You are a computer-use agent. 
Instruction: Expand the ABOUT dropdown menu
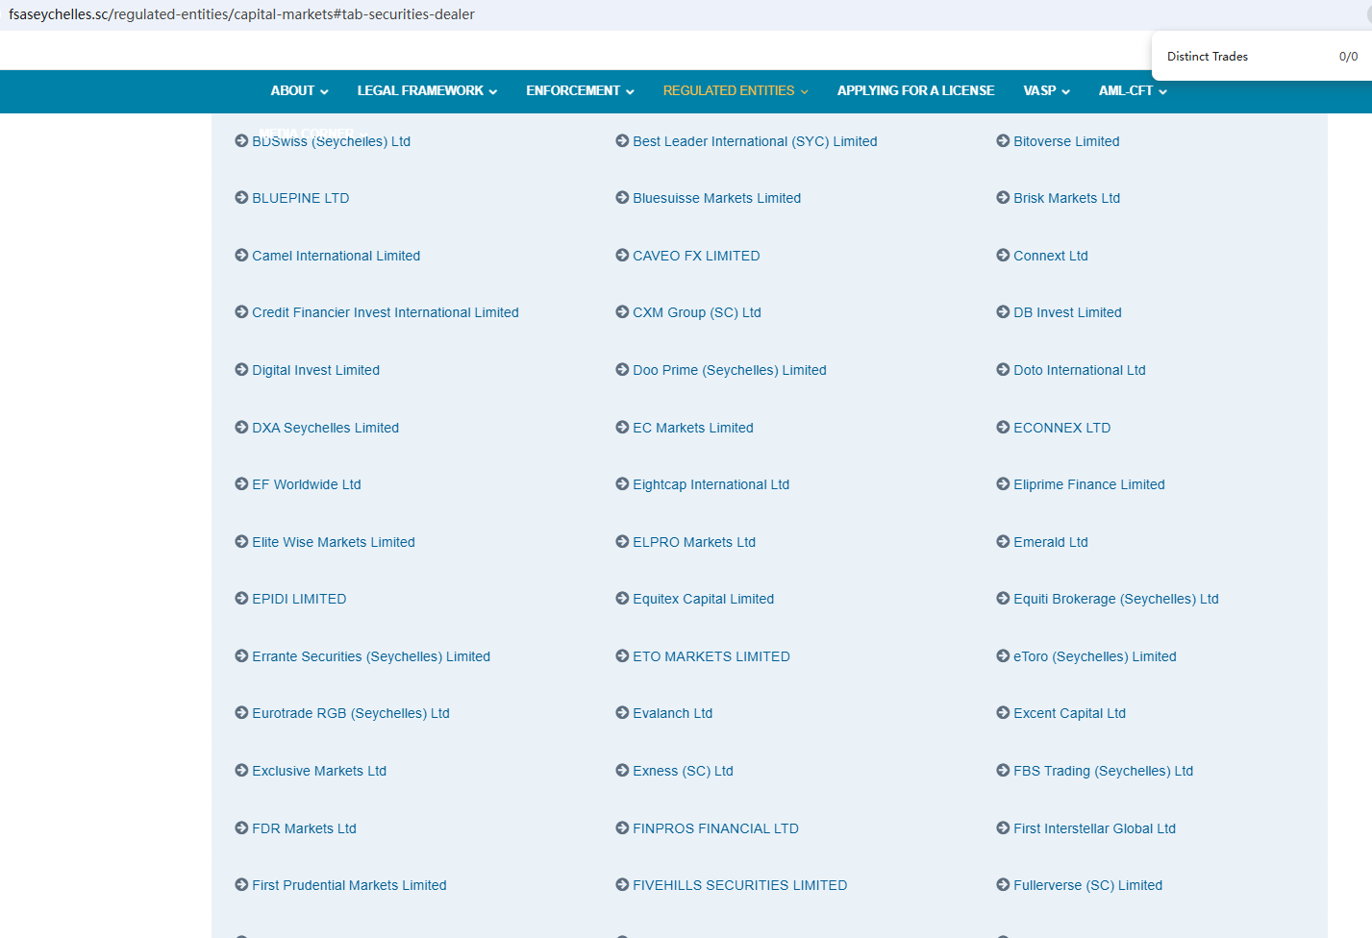299,91
